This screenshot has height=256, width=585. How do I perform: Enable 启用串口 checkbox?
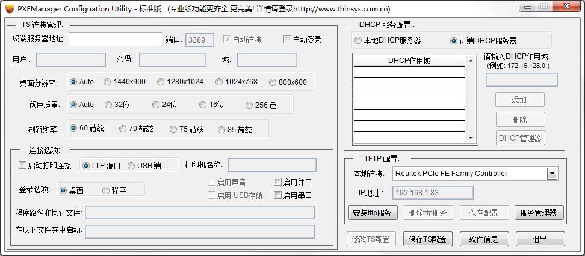277,195
